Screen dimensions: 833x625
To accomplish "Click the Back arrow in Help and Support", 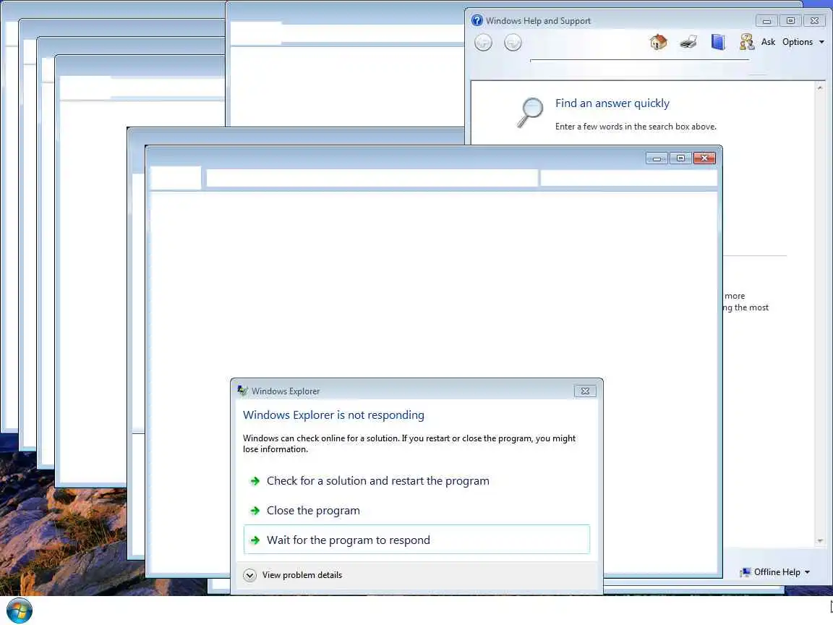I will [483, 43].
